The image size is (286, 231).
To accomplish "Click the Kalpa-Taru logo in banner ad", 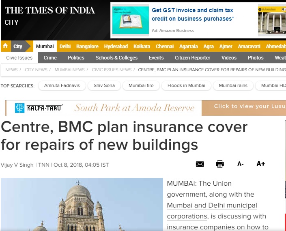I will pos(39,108).
